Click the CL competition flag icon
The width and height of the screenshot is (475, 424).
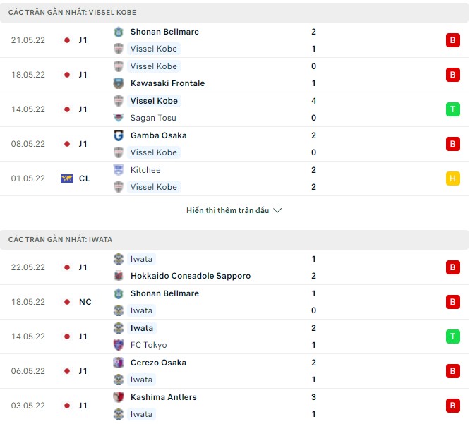(67, 178)
